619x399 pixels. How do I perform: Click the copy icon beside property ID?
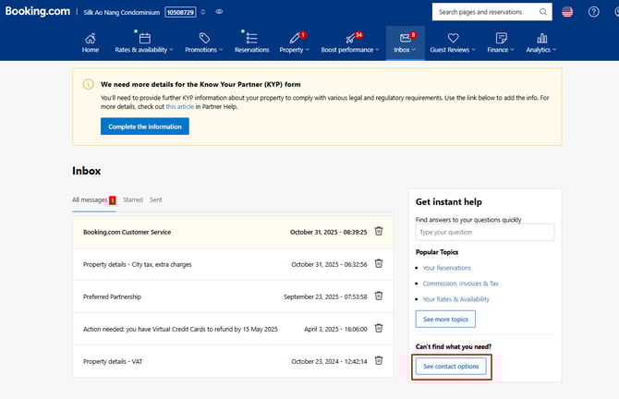[203, 12]
